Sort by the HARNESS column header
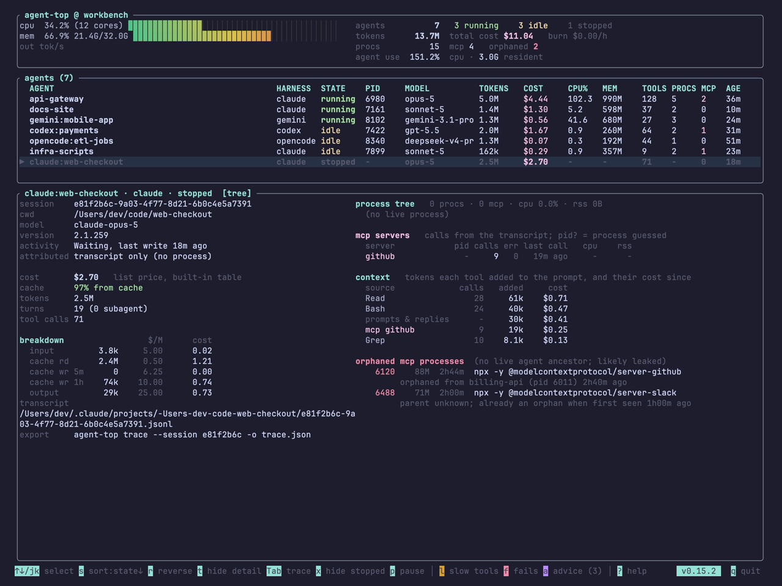Screen dimensions: 782x586 pos(293,89)
